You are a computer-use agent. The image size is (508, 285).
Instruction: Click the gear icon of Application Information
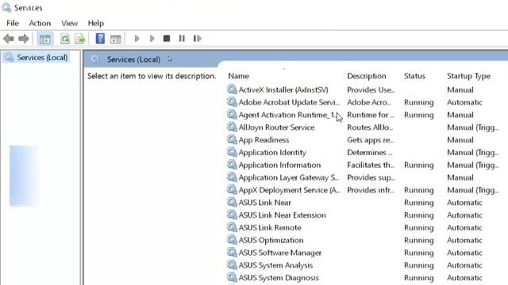(232, 165)
